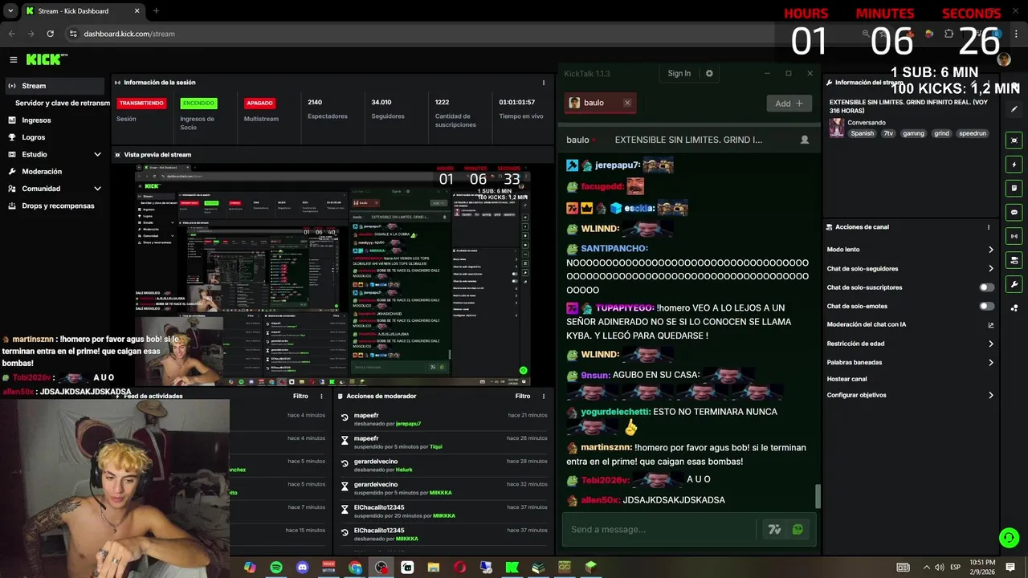Toggle Chat de solo-suscriptores
This screenshot has width=1028, height=578.
point(987,287)
